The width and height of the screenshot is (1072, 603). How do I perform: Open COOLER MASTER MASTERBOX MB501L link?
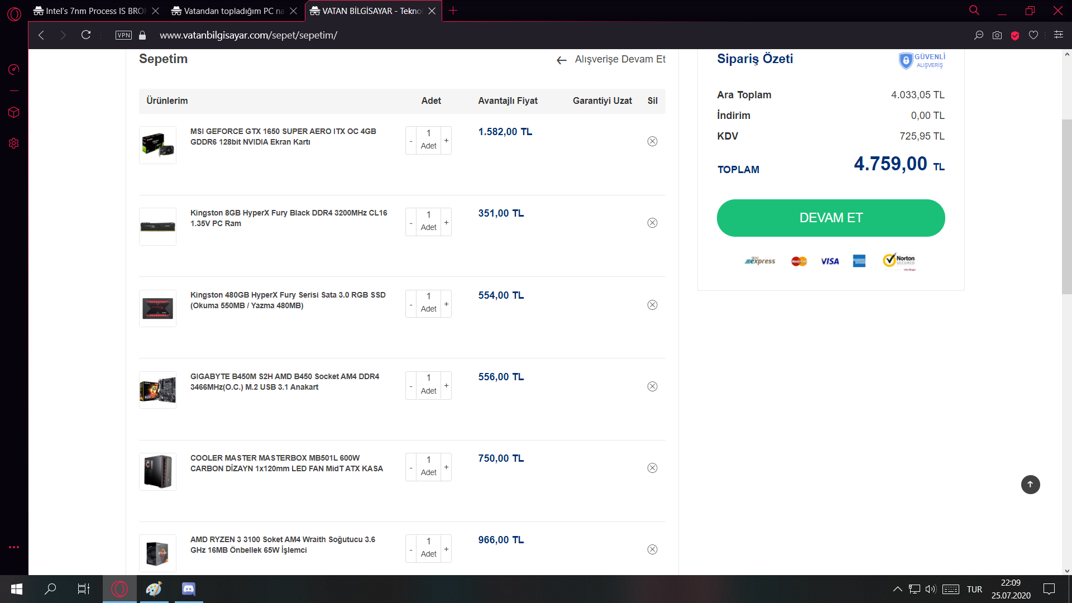286,463
